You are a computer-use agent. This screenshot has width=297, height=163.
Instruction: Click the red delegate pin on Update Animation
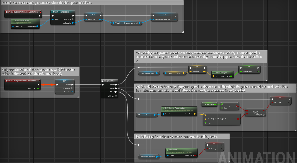[x=39, y=81]
